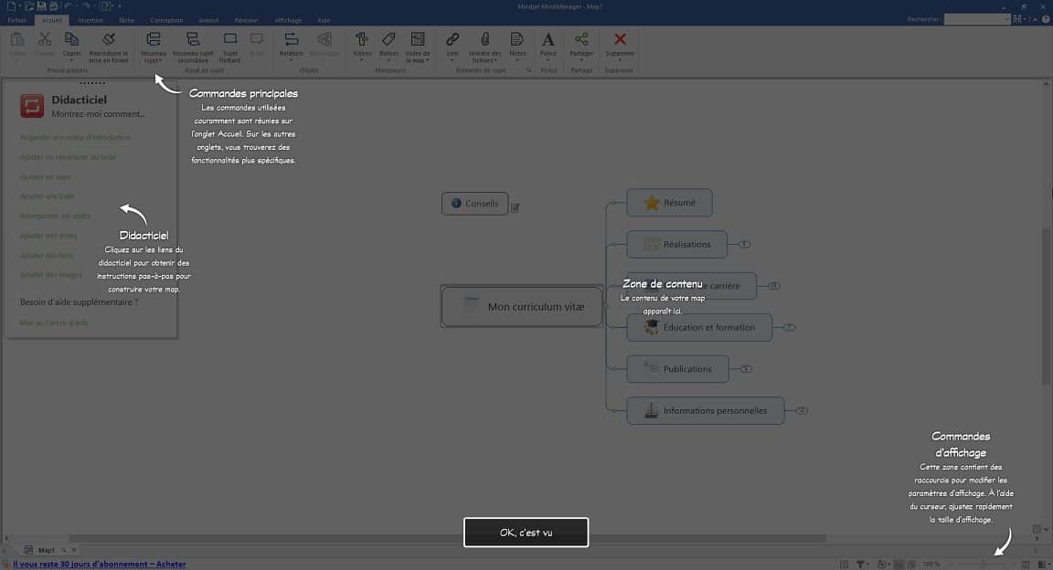Image resolution: width=1053 pixels, height=570 pixels.
Task: Click the zoom slider in status bar
Action: point(984,564)
